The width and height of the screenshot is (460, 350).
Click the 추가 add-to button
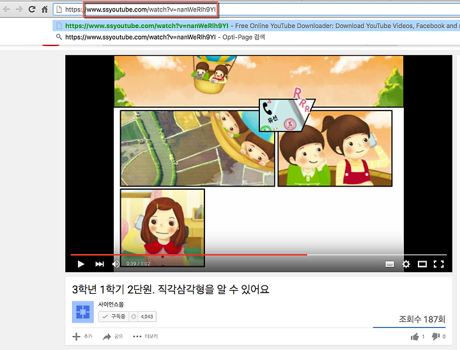tap(82, 336)
